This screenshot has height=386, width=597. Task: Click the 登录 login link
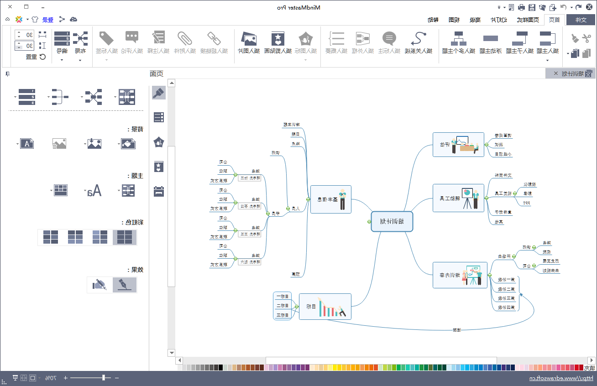point(48,20)
